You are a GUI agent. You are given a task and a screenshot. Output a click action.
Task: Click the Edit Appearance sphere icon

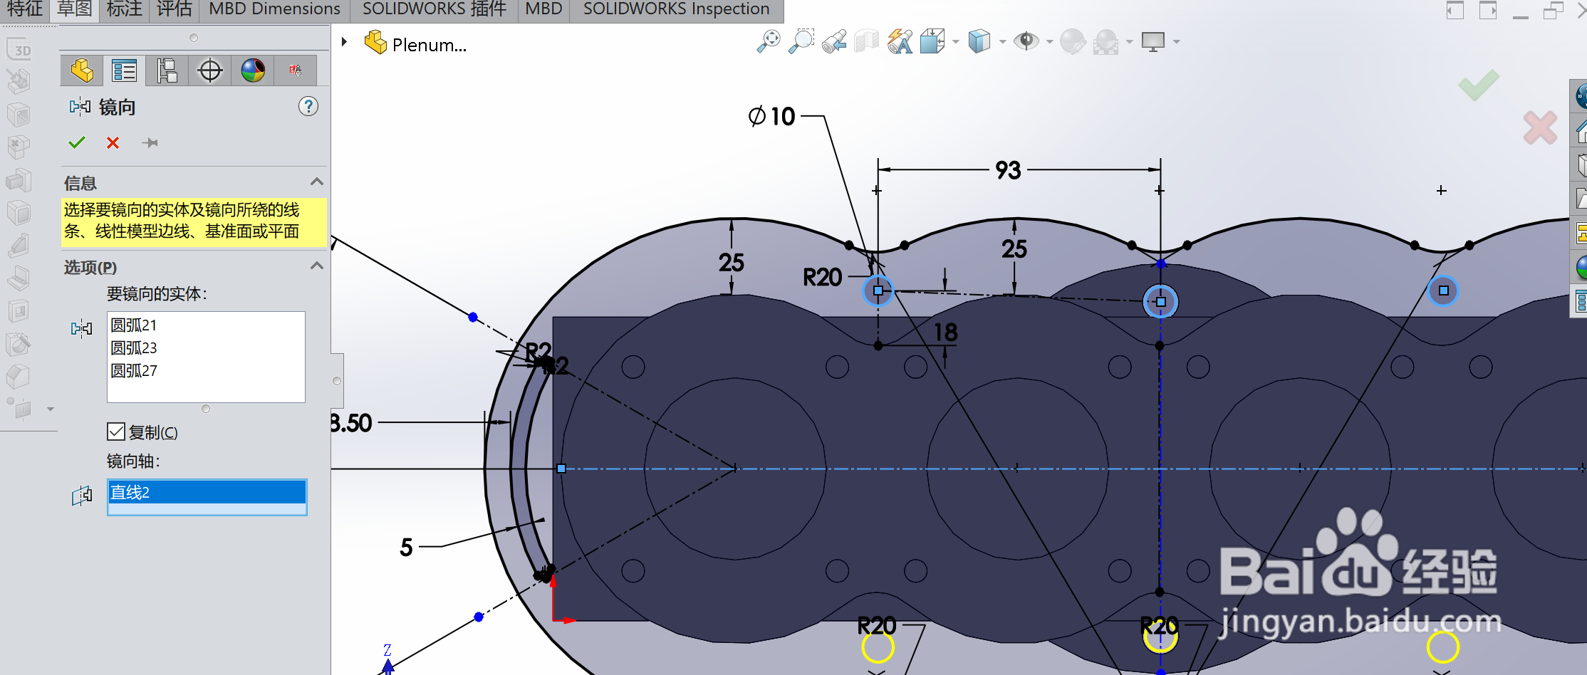point(1073,41)
